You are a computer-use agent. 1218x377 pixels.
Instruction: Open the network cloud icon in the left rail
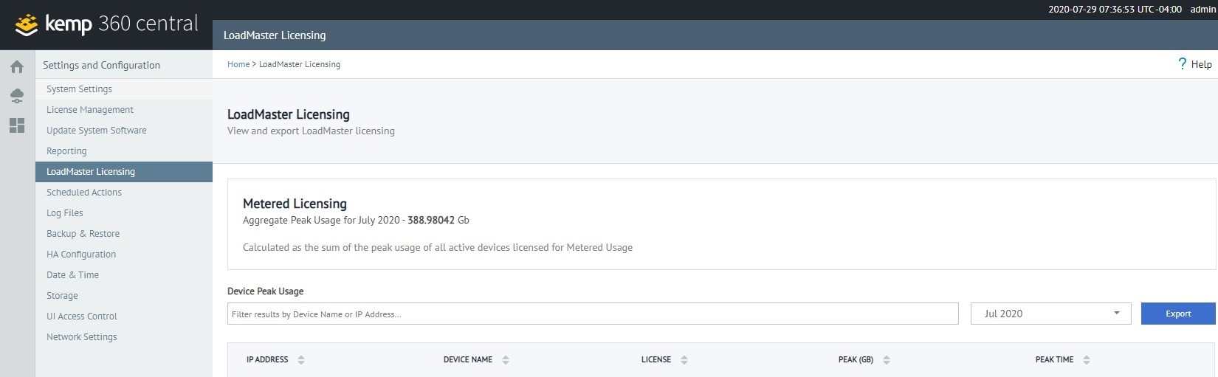(17, 96)
